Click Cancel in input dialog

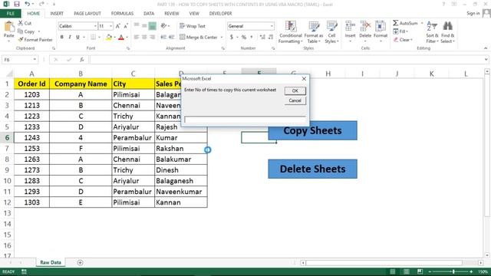point(295,100)
